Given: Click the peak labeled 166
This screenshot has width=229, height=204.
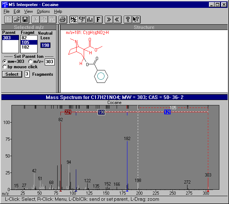Looking at the screenshot, I should pyautogui.click(x=117, y=188).
